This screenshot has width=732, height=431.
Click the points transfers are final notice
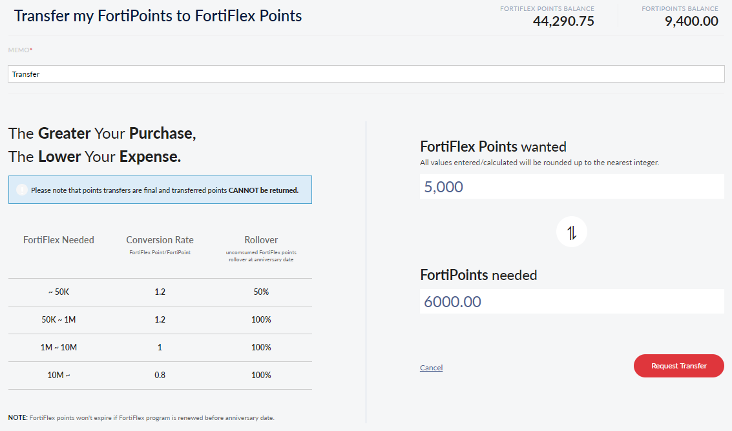(x=165, y=190)
